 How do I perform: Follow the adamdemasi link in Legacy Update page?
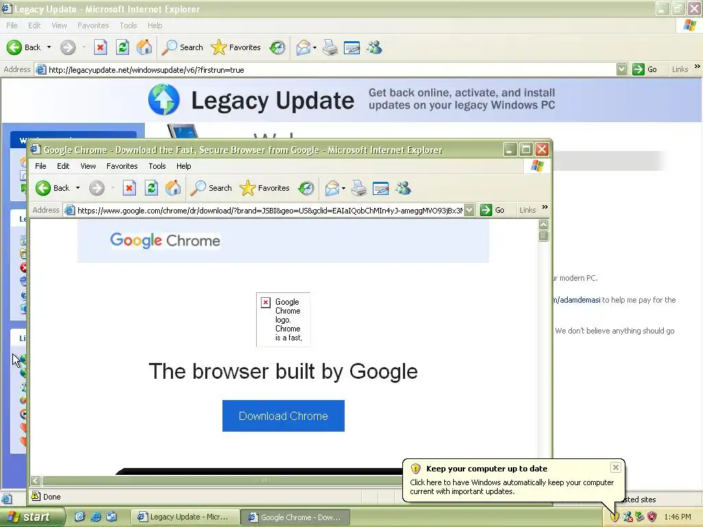pos(577,300)
